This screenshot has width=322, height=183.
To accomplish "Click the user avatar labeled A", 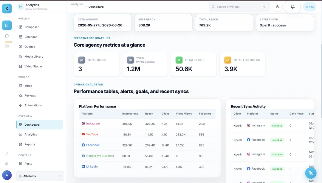I will click(x=7, y=175).
